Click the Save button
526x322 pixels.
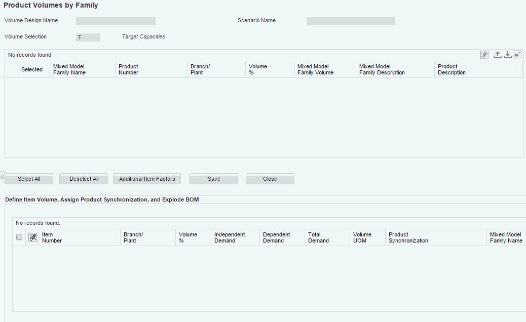[214, 179]
